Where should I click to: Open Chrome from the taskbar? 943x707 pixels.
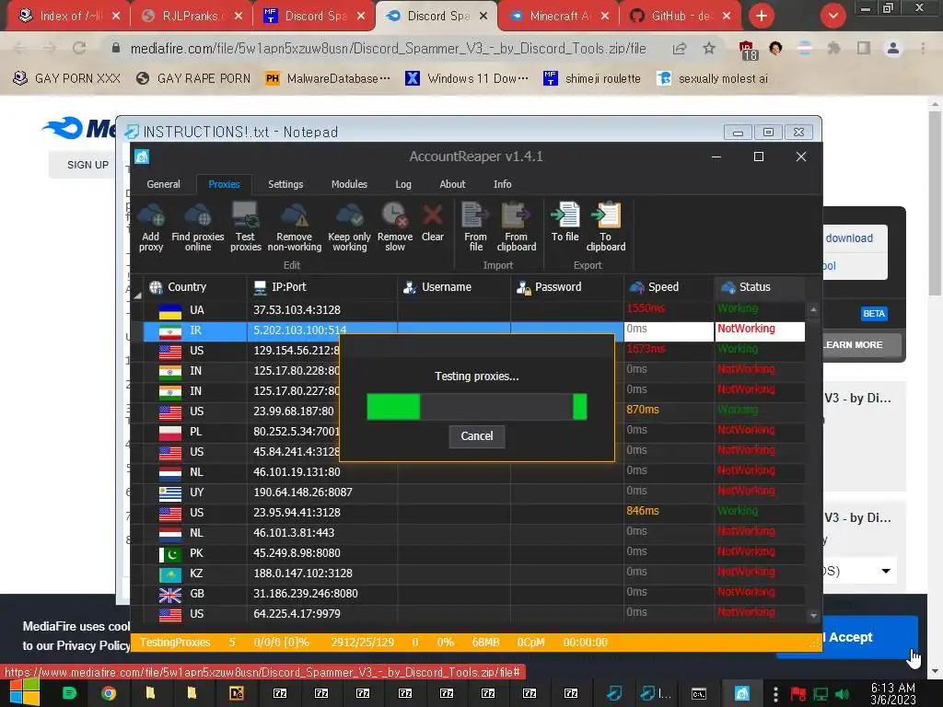coord(109,694)
